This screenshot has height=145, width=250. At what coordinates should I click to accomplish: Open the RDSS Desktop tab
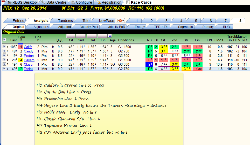pyautogui.click(x=22, y=2)
